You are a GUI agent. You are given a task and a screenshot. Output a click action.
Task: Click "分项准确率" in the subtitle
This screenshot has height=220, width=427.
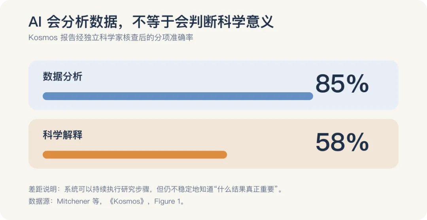[x=172, y=37]
